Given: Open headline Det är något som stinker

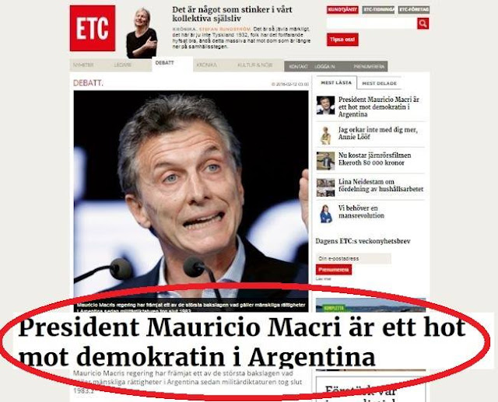Looking at the screenshot, I should 232,14.
